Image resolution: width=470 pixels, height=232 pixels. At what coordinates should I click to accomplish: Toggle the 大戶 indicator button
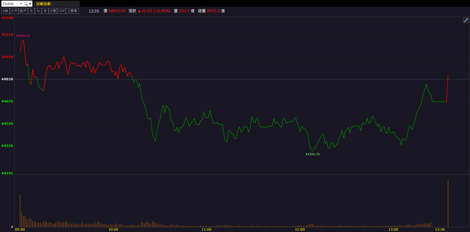[x=14, y=11]
